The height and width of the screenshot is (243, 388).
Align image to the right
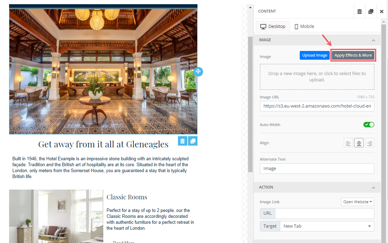(x=370, y=143)
